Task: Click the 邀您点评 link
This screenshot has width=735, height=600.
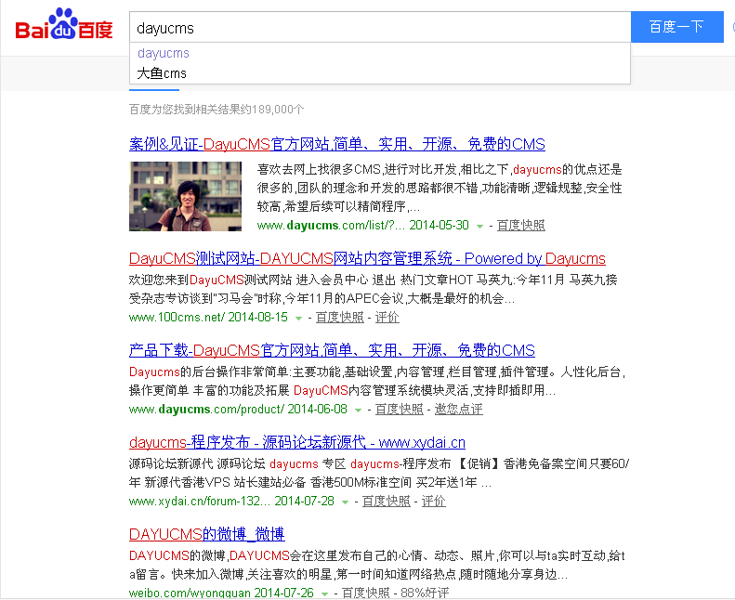Action: click(458, 409)
